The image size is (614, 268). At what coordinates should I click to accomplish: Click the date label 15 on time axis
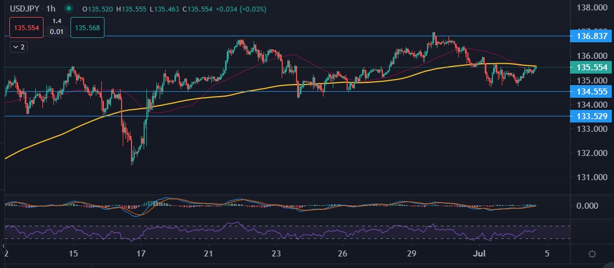click(x=73, y=253)
